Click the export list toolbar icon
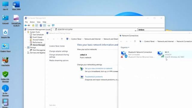Image resolution: width=192 pixels, height=108 pixels. 49,25
